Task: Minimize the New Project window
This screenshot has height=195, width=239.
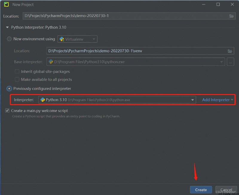Action: 204,4
